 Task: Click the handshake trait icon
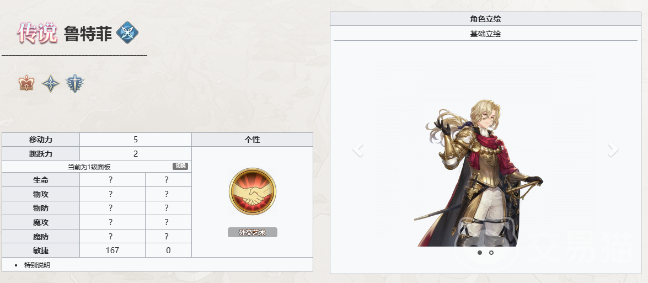253,191
